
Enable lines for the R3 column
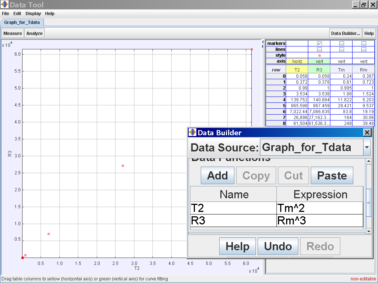(319, 49)
